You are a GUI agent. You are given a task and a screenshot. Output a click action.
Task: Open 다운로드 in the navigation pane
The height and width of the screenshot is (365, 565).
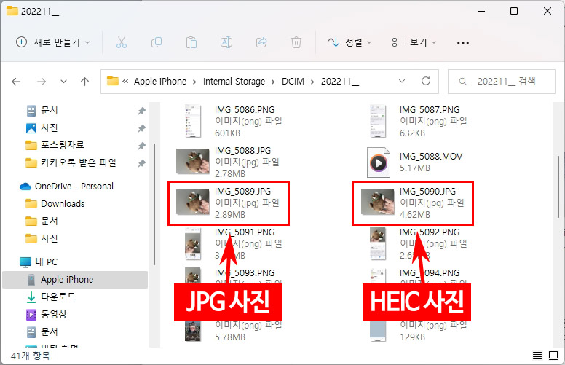[58, 297]
